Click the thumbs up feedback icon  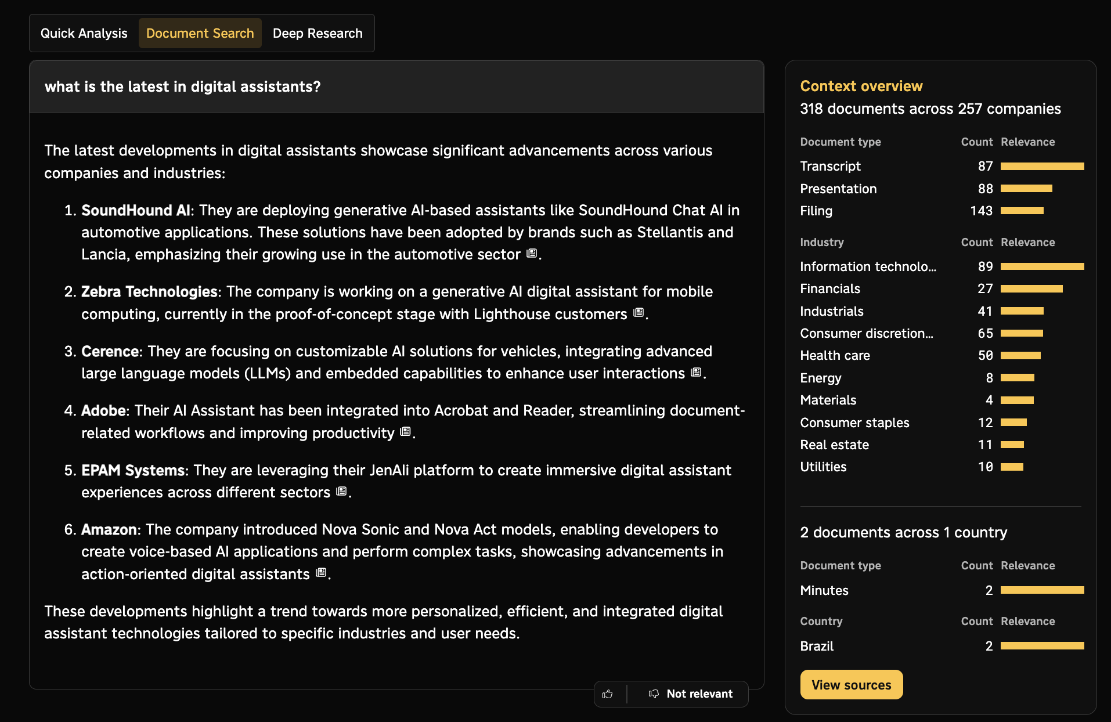click(x=608, y=694)
